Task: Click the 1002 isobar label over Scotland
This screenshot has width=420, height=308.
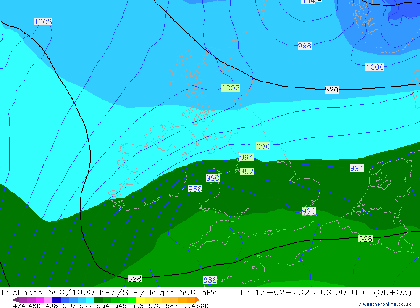Action: click(231, 88)
